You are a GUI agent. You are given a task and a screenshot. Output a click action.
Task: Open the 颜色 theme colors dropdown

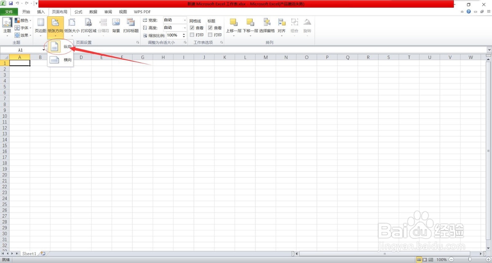(x=23, y=20)
